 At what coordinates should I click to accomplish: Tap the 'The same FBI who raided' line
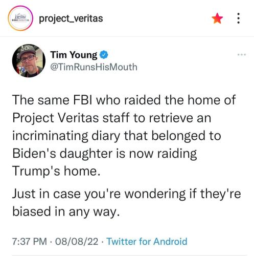124,100
